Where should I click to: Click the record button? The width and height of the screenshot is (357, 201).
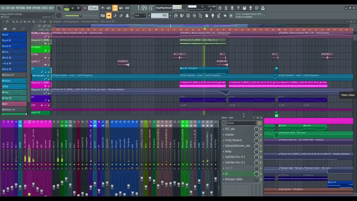point(85,8)
